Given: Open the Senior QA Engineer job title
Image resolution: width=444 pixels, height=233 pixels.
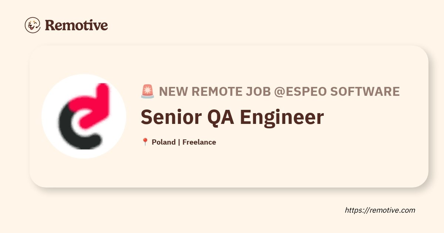Looking at the screenshot, I should (x=232, y=118).
